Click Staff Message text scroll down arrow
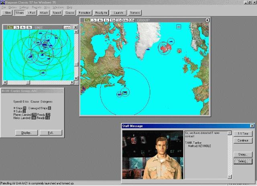257x186 pixels. pos(230,177)
